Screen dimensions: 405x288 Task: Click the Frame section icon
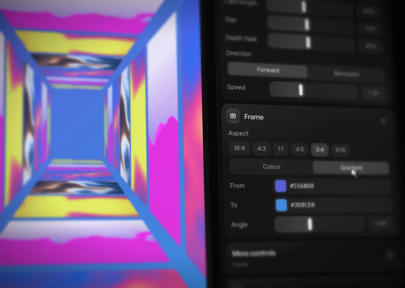pyautogui.click(x=233, y=116)
